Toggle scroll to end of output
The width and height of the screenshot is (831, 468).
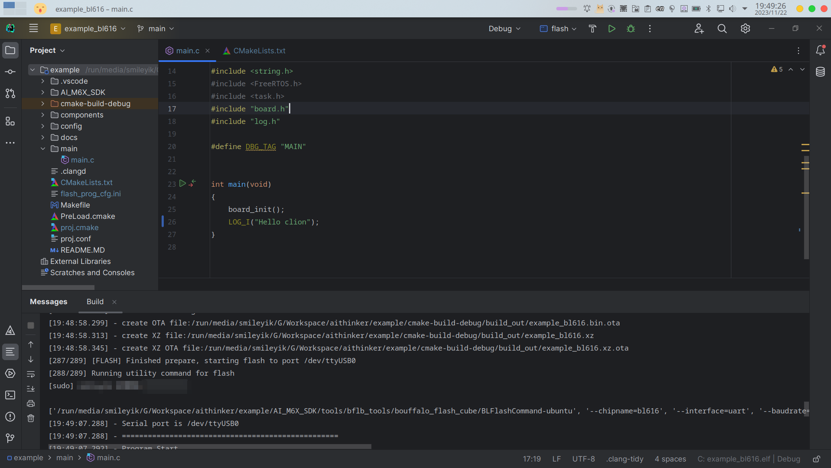(x=31, y=389)
